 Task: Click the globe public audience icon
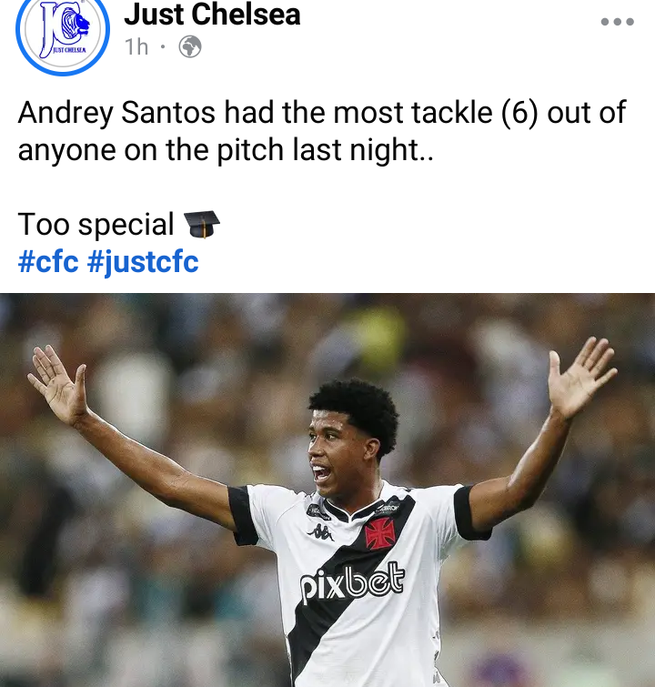pos(190,46)
